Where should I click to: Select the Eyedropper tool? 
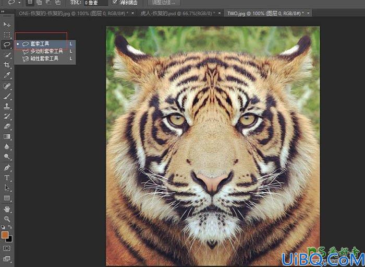7,75
